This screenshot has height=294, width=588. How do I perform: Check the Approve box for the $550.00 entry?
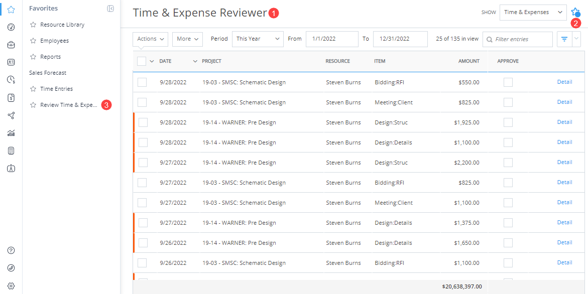coord(508,82)
